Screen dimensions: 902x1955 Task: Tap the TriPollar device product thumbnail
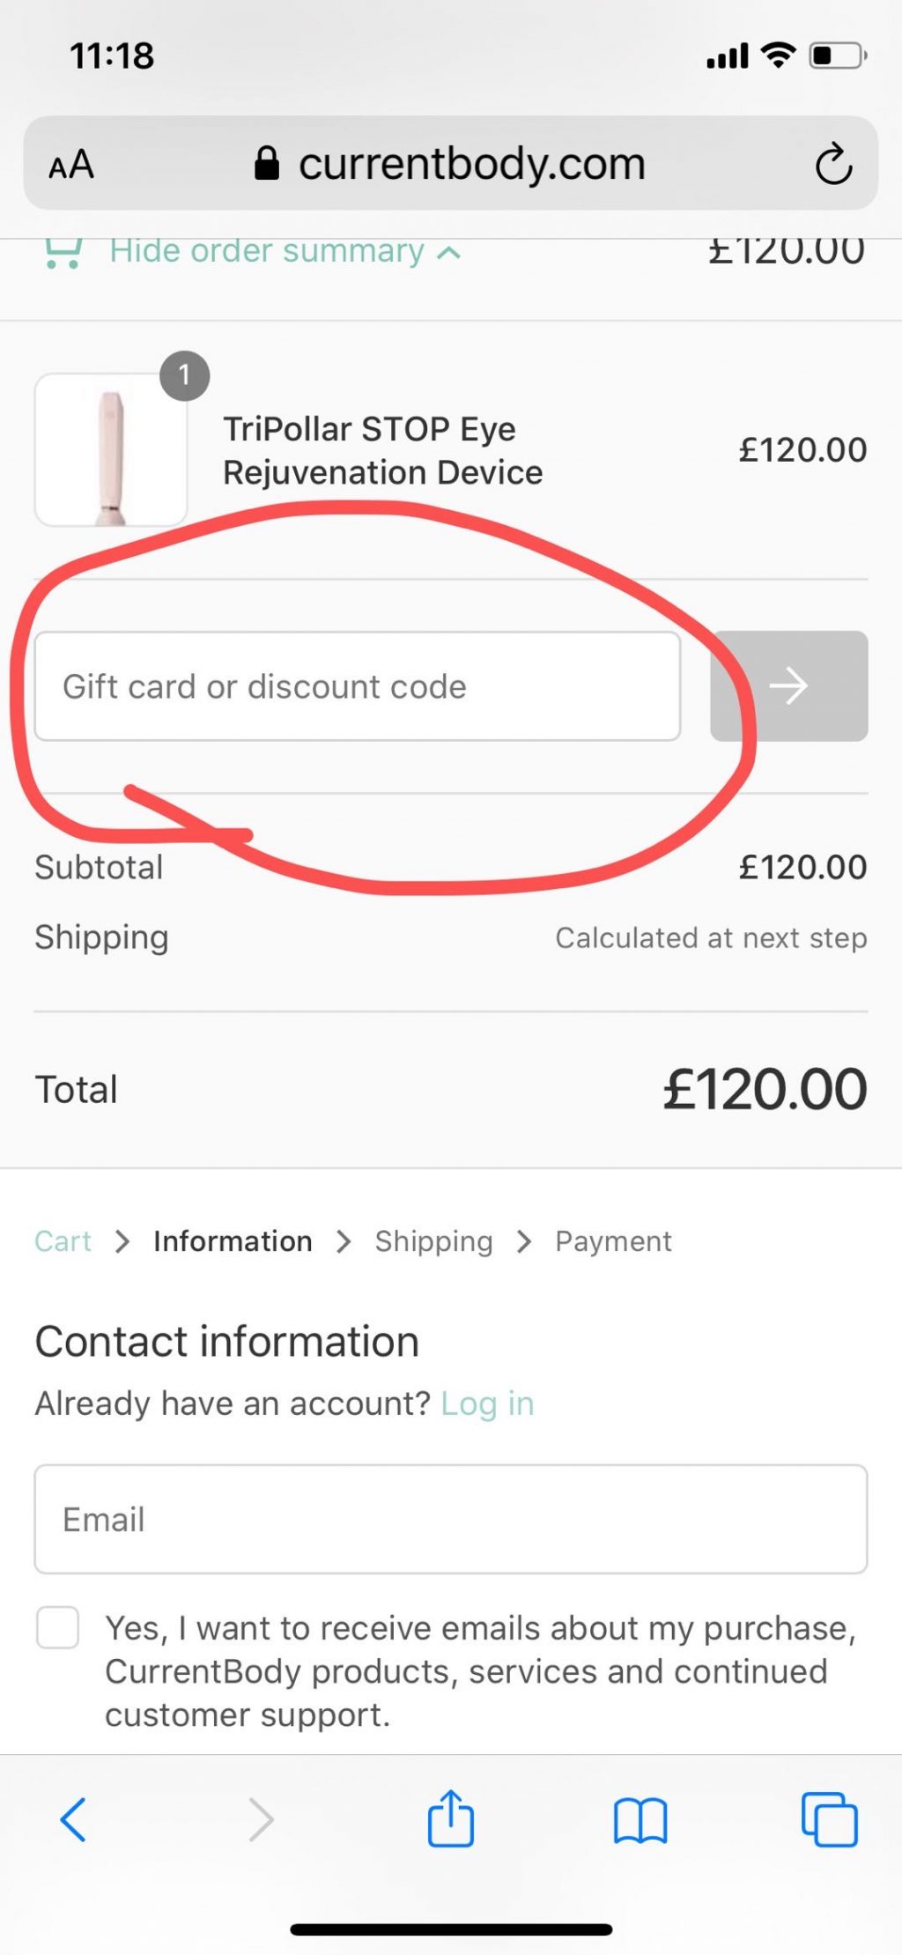point(111,450)
